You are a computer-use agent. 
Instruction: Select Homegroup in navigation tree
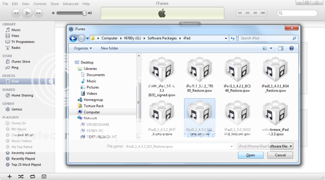pyautogui.click(x=93, y=100)
